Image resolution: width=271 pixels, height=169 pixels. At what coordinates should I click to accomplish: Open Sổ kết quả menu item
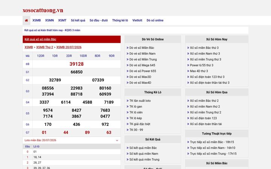click(78, 20)
